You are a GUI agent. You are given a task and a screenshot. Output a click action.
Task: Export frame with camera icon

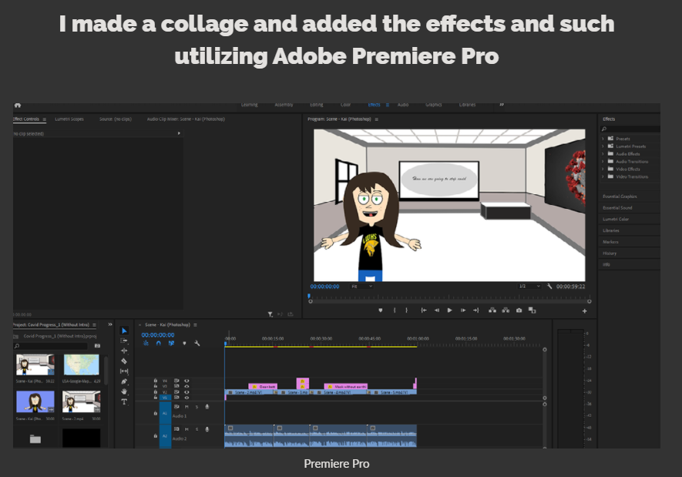519,311
